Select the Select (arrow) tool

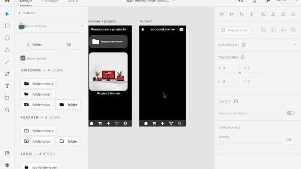coord(8,14)
